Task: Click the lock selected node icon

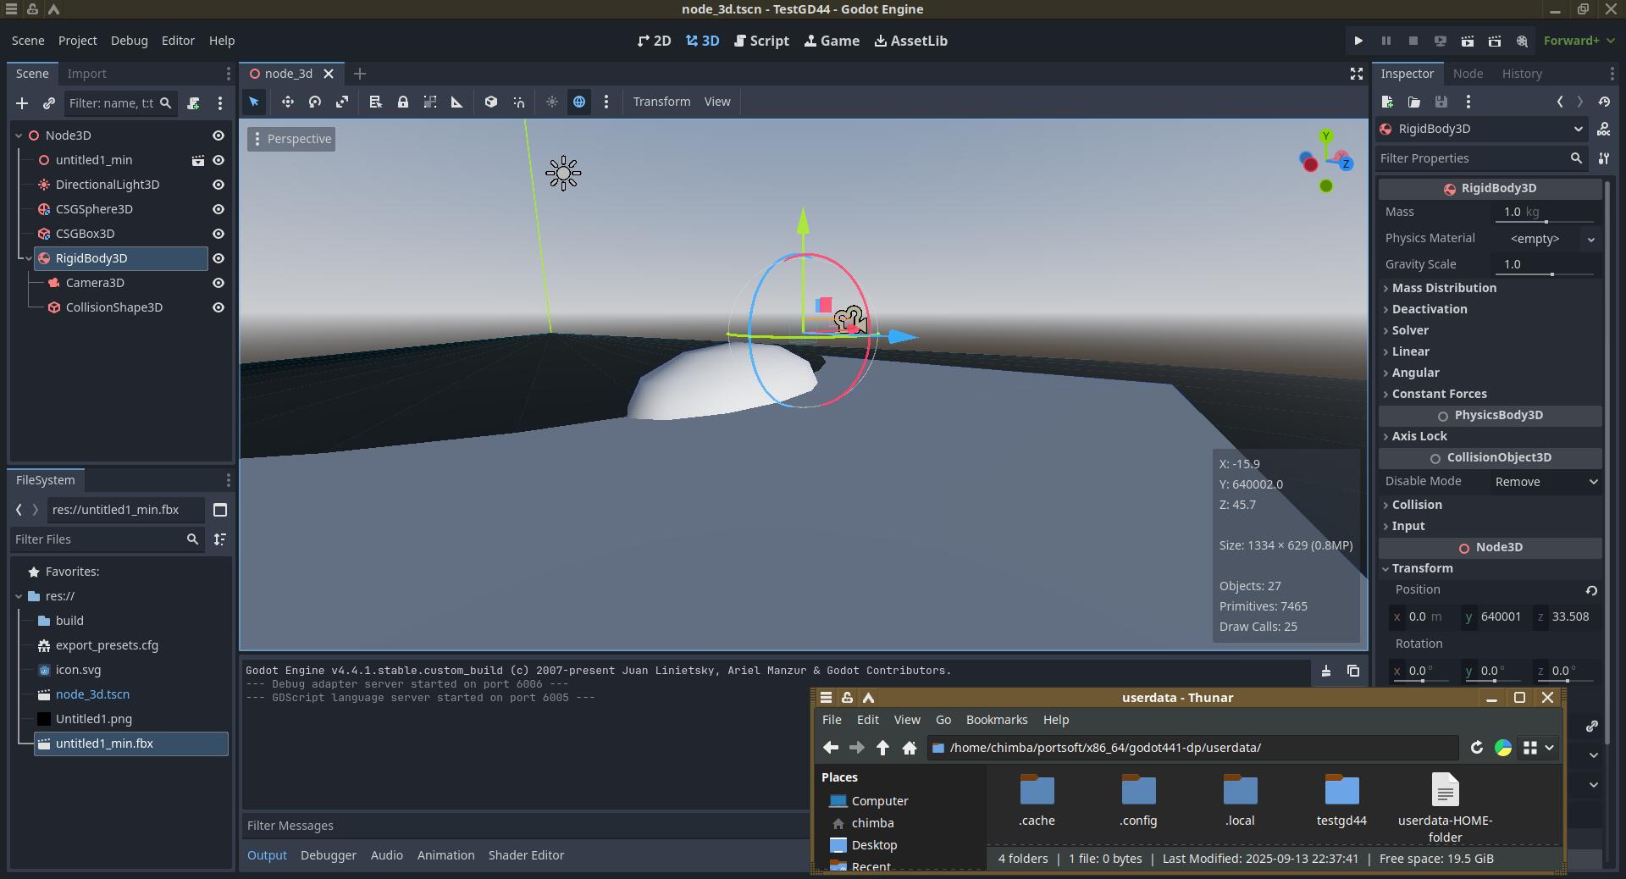Action: [403, 102]
